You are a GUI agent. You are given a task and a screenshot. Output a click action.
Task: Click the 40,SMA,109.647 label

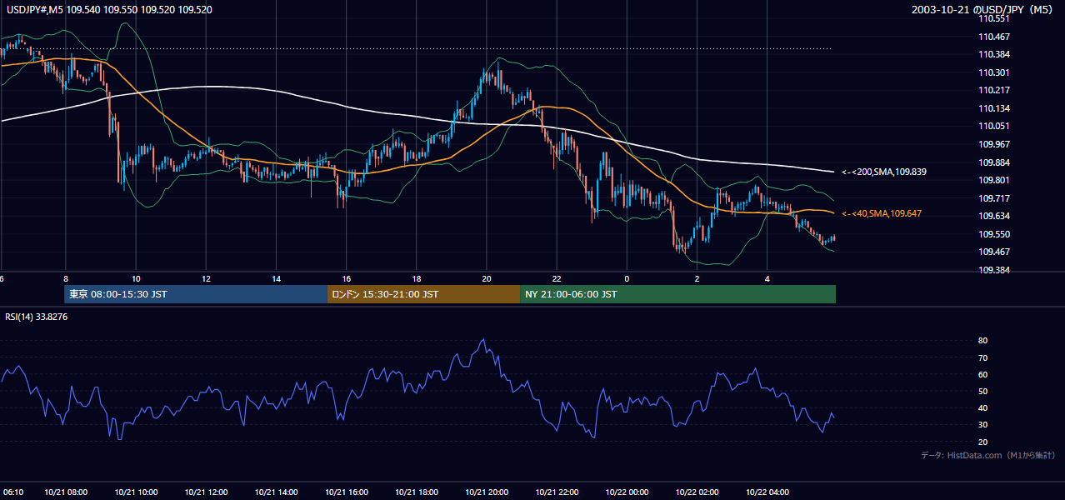click(x=882, y=214)
